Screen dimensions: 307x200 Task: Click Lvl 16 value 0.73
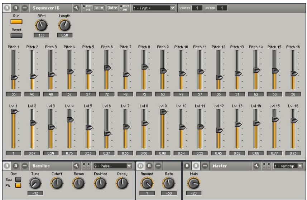[293, 153]
